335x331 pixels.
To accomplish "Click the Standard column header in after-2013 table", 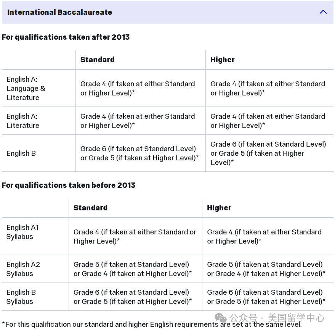I will click(x=98, y=60).
